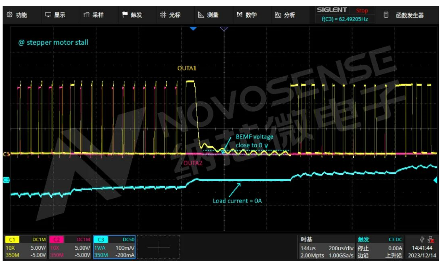Open the 功能 utility menu
Image resolution: width=440 pixels, height=261 pixels.
point(17,15)
